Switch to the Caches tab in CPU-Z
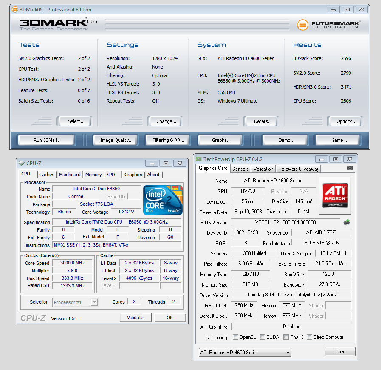The height and width of the screenshot is (370, 381). [46, 175]
